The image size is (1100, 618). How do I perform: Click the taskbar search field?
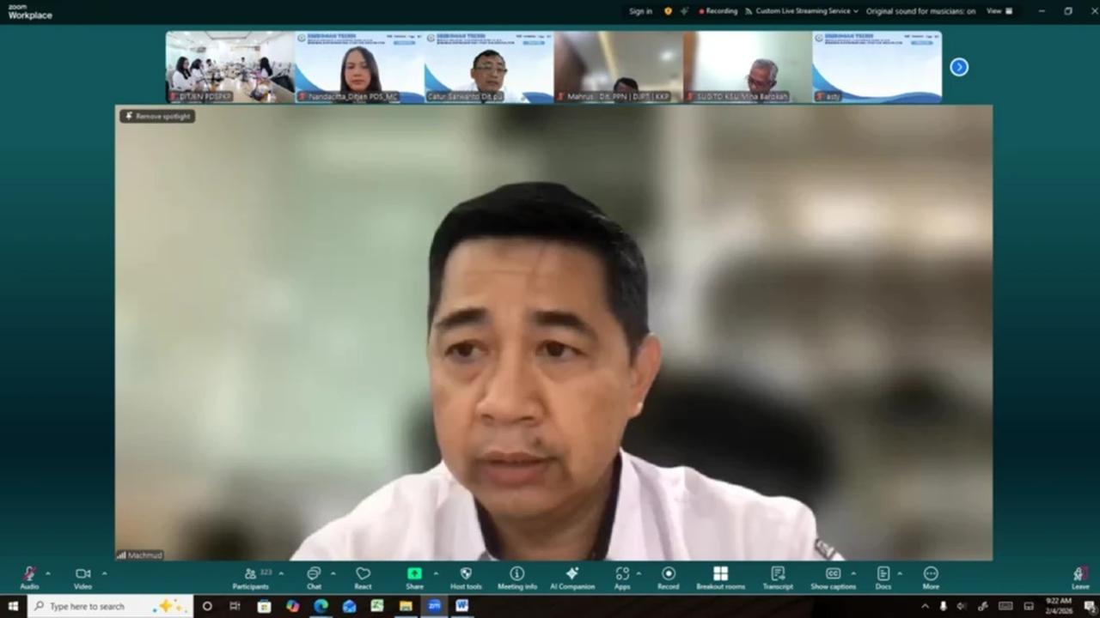tap(110, 606)
